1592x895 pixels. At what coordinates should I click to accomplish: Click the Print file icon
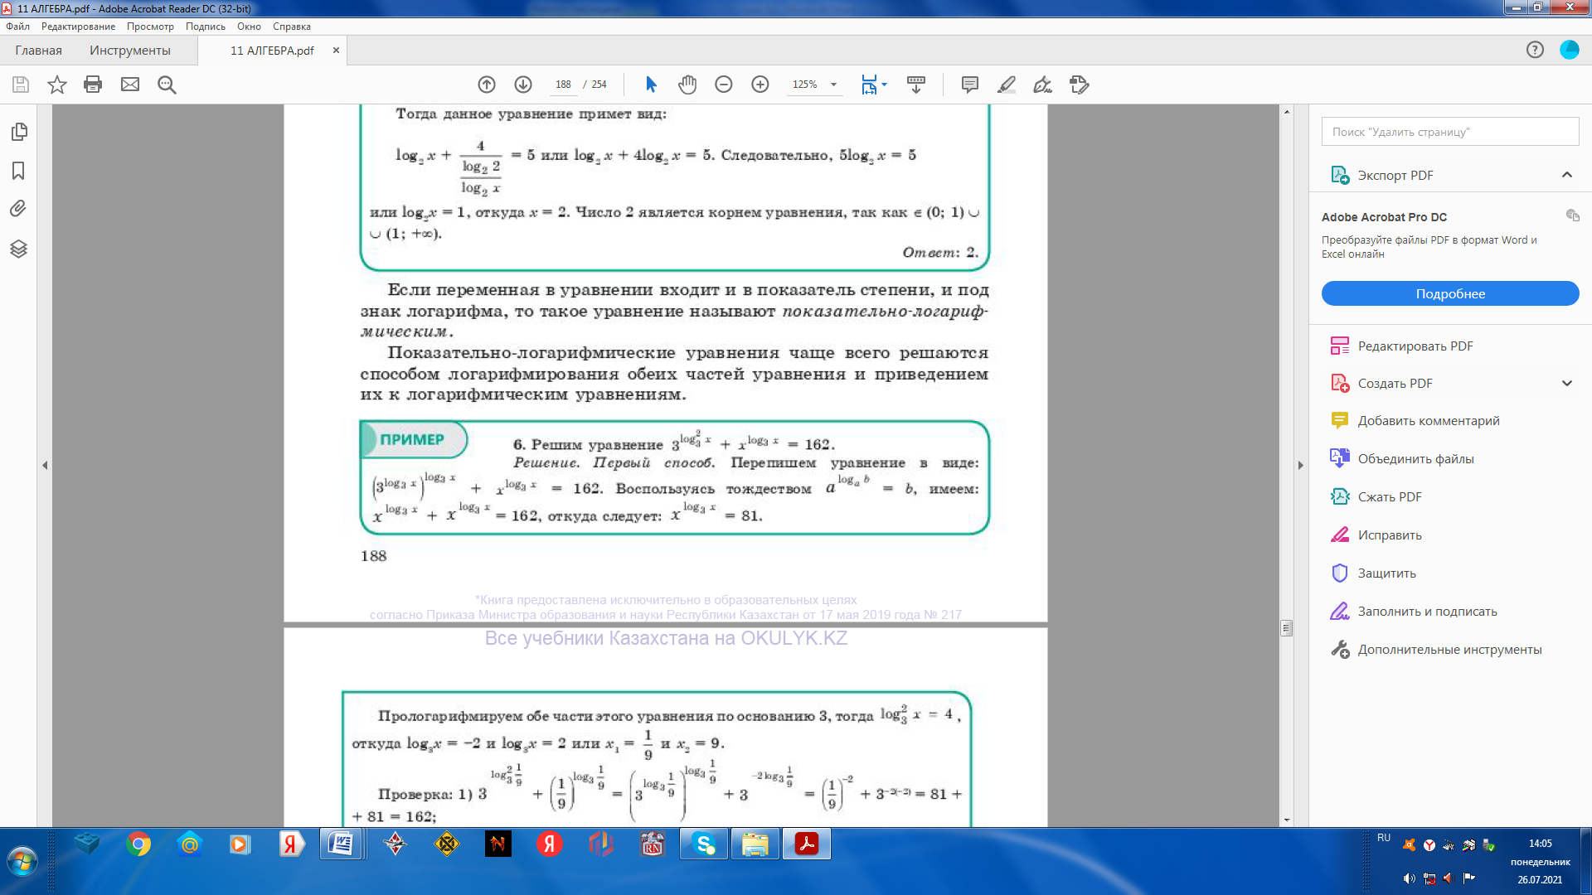93,85
